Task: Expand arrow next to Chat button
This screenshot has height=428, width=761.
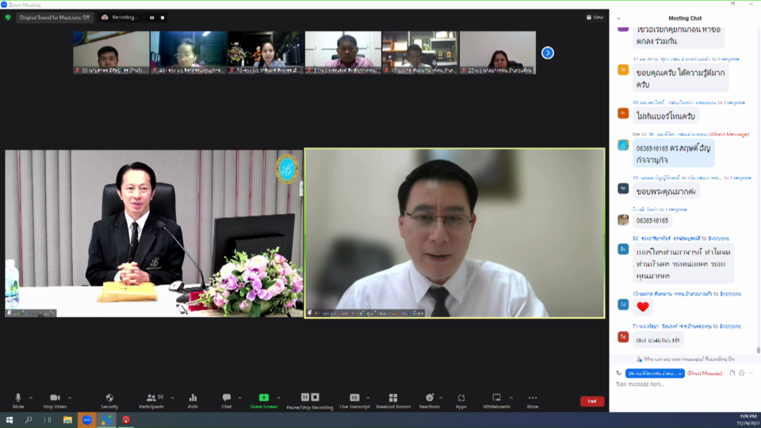Action: [239, 398]
